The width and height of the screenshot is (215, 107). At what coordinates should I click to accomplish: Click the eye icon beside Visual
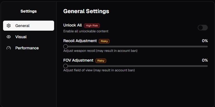tap(9, 37)
